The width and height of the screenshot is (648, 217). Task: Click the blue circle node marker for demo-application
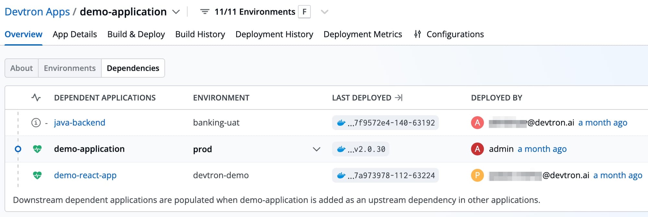pyautogui.click(x=18, y=149)
